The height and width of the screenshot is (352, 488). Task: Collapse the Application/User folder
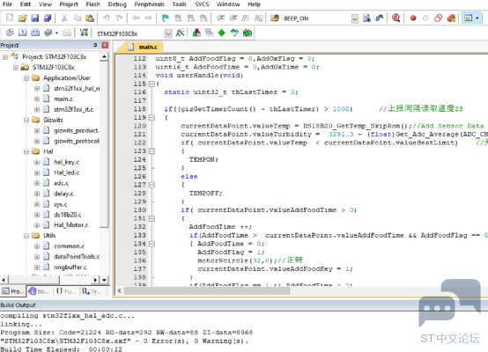pos(26,77)
